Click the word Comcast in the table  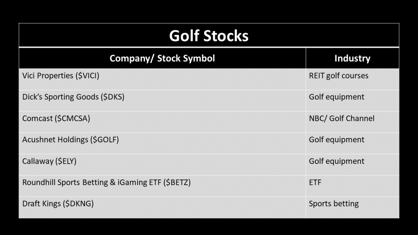38,119
